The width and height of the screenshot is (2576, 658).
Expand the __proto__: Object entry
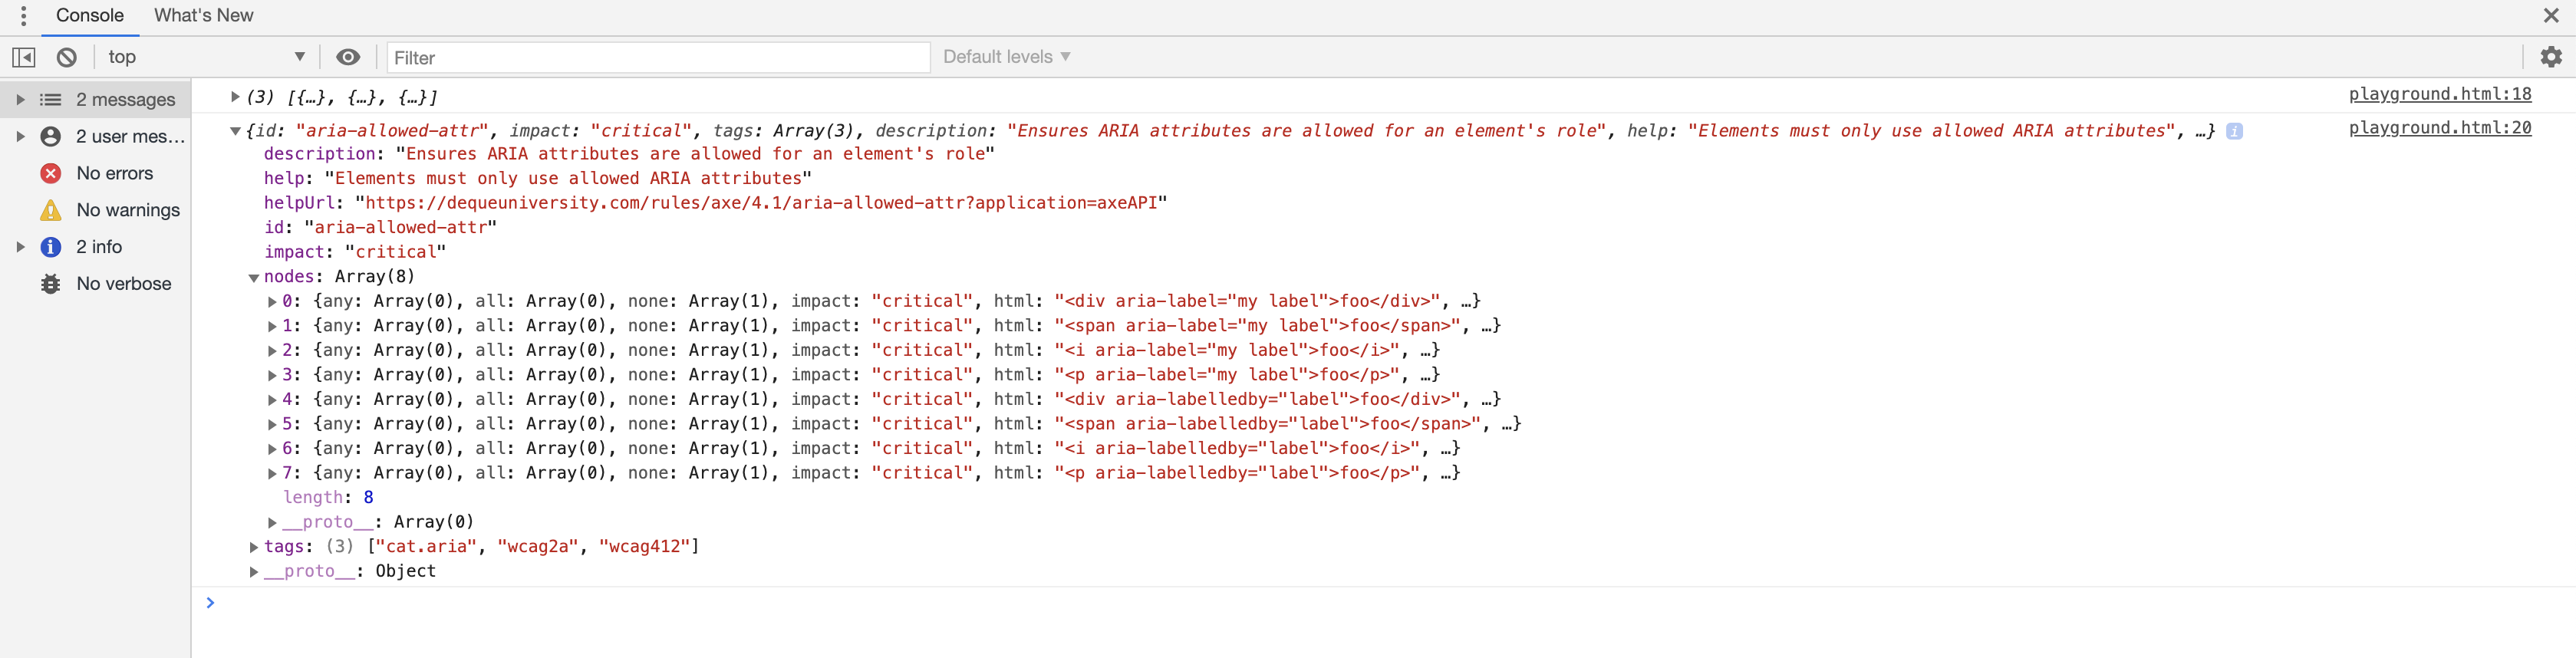coord(254,572)
